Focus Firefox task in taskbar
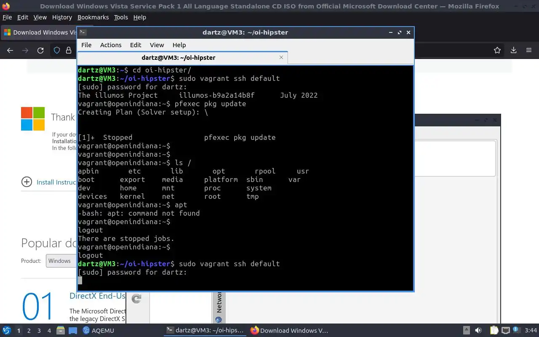The width and height of the screenshot is (539, 337). click(x=289, y=330)
